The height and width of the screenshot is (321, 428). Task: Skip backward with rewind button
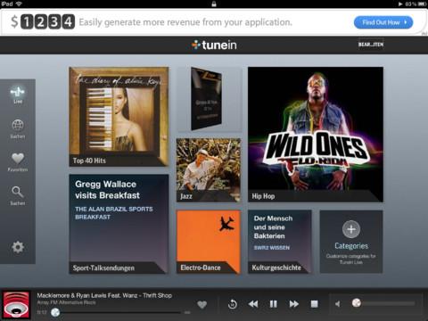253,304
